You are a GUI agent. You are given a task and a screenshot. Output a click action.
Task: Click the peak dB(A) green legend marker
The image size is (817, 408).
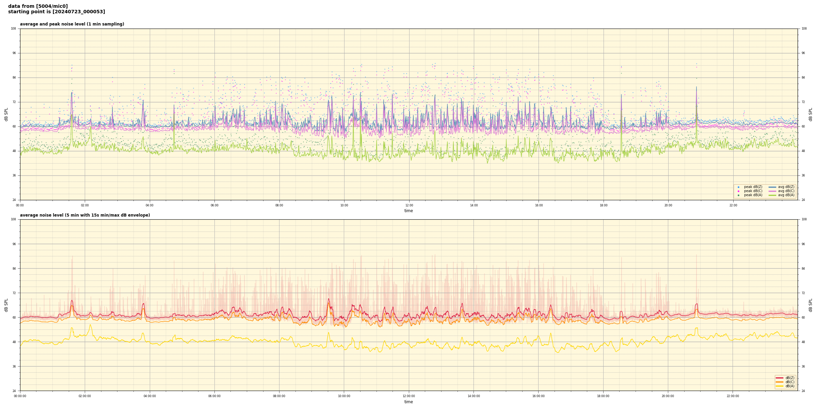pyautogui.click(x=738, y=195)
